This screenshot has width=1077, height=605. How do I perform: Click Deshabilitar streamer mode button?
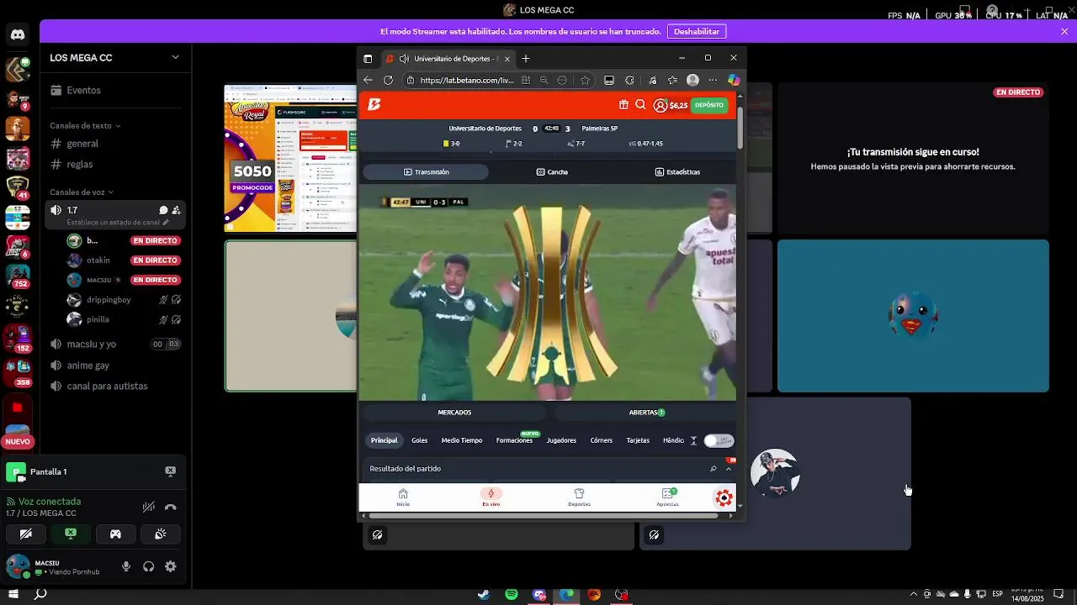point(697,31)
